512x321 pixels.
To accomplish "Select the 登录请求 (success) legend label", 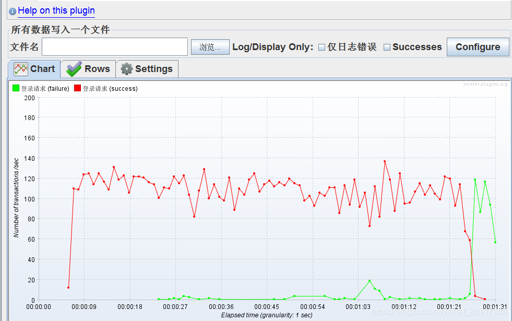I will tap(110, 89).
